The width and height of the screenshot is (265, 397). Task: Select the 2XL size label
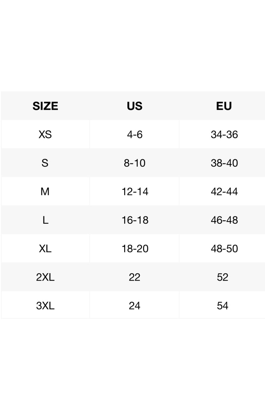pyautogui.click(x=45, y=277)
